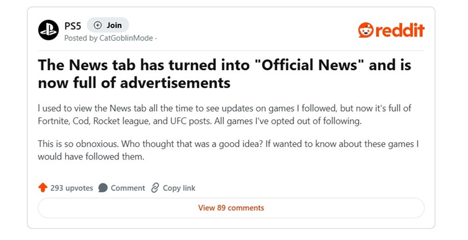Select the Copy link text
The image size is (468, 240).
point(179,188)
